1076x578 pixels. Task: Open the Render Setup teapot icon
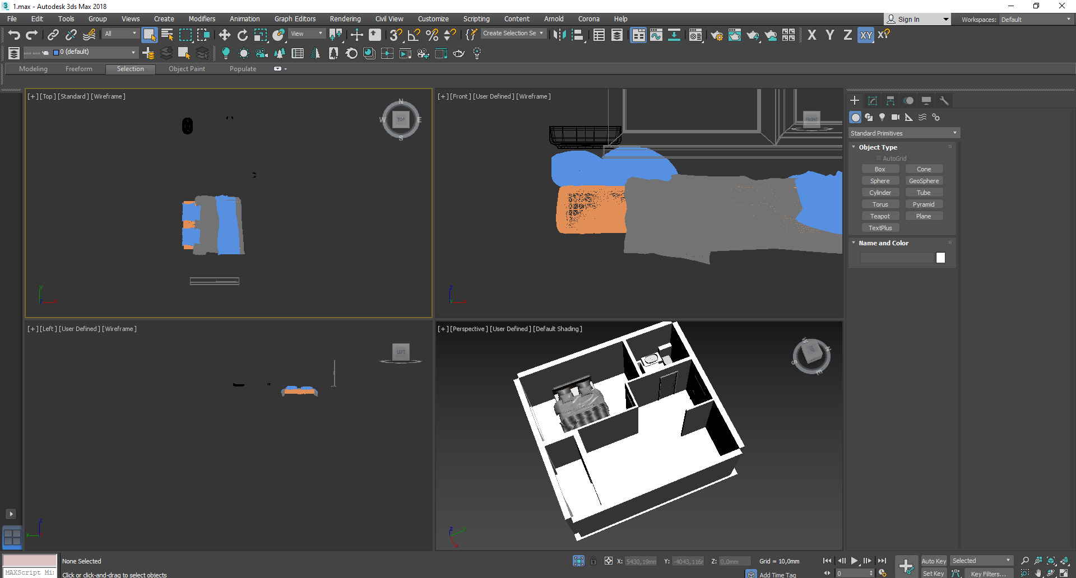[716, 35]
